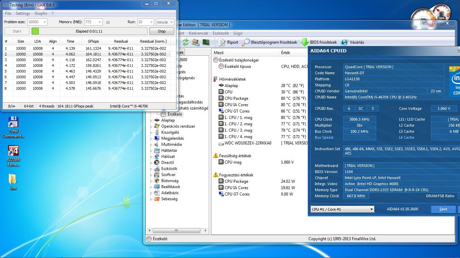Image resolution: width=460 pixels, height=258 pixels.
Task: Click the Mező column header in AIDA64
Action: (x=246, y=53)
